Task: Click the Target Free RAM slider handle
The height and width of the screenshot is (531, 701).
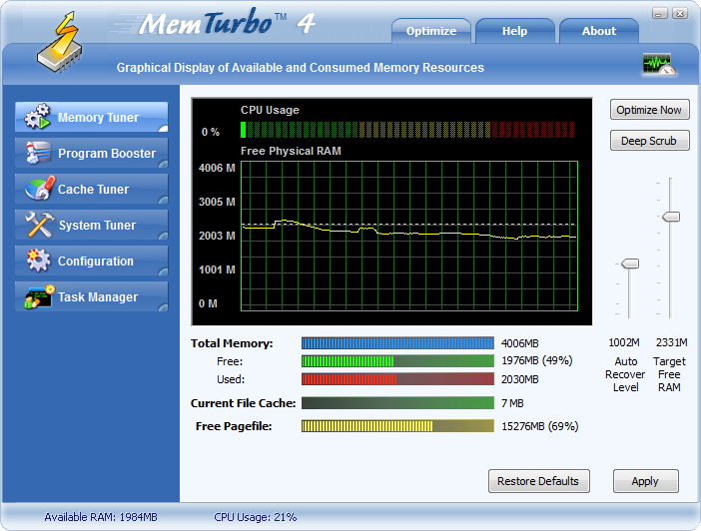Action: click(x=671, y=217)
